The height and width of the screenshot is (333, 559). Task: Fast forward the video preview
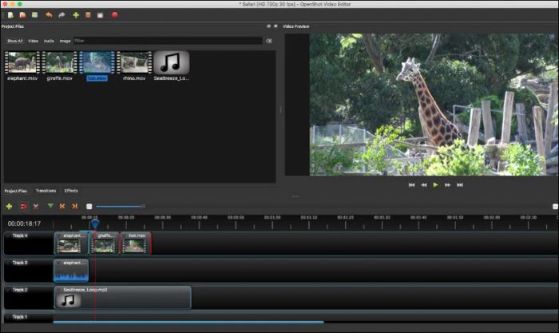coord(447,185)
